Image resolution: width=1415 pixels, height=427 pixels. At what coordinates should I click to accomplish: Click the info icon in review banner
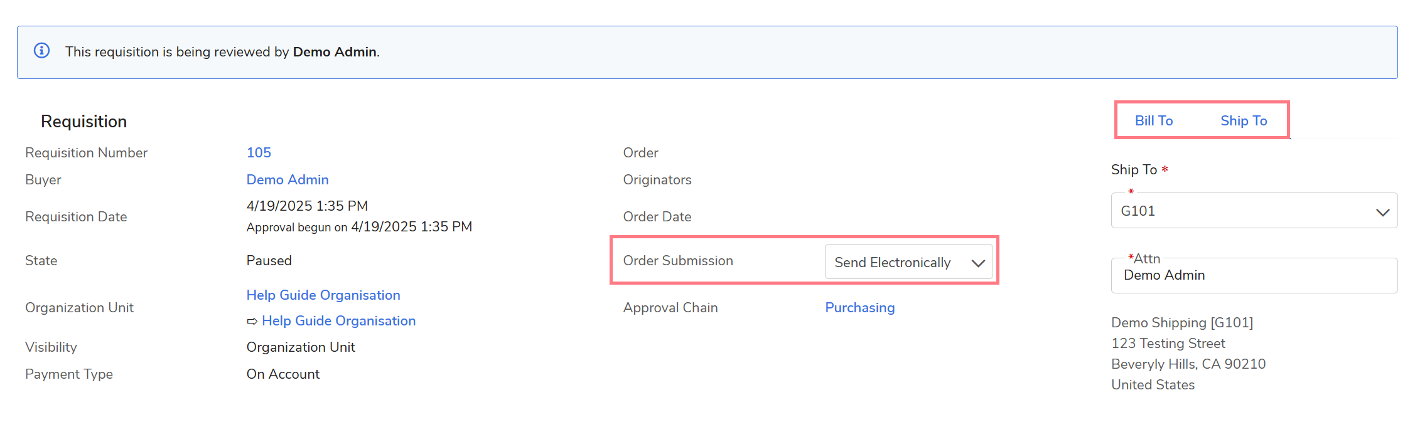(41, 51)
